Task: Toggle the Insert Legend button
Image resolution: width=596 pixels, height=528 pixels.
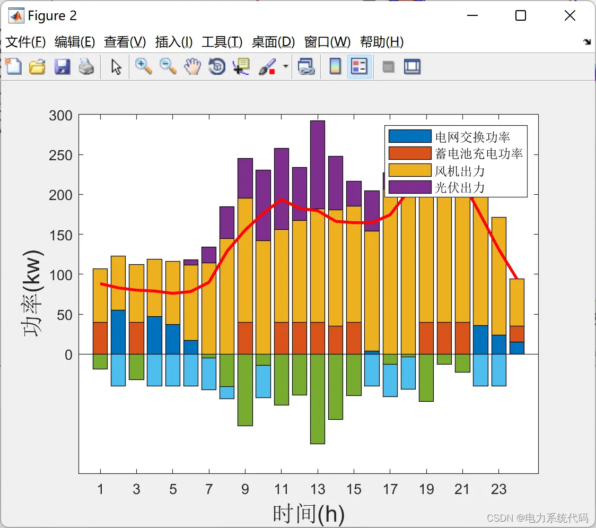Action: (359, 66)
